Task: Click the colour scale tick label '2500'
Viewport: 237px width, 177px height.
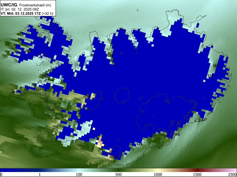Action: coord(233,175)
